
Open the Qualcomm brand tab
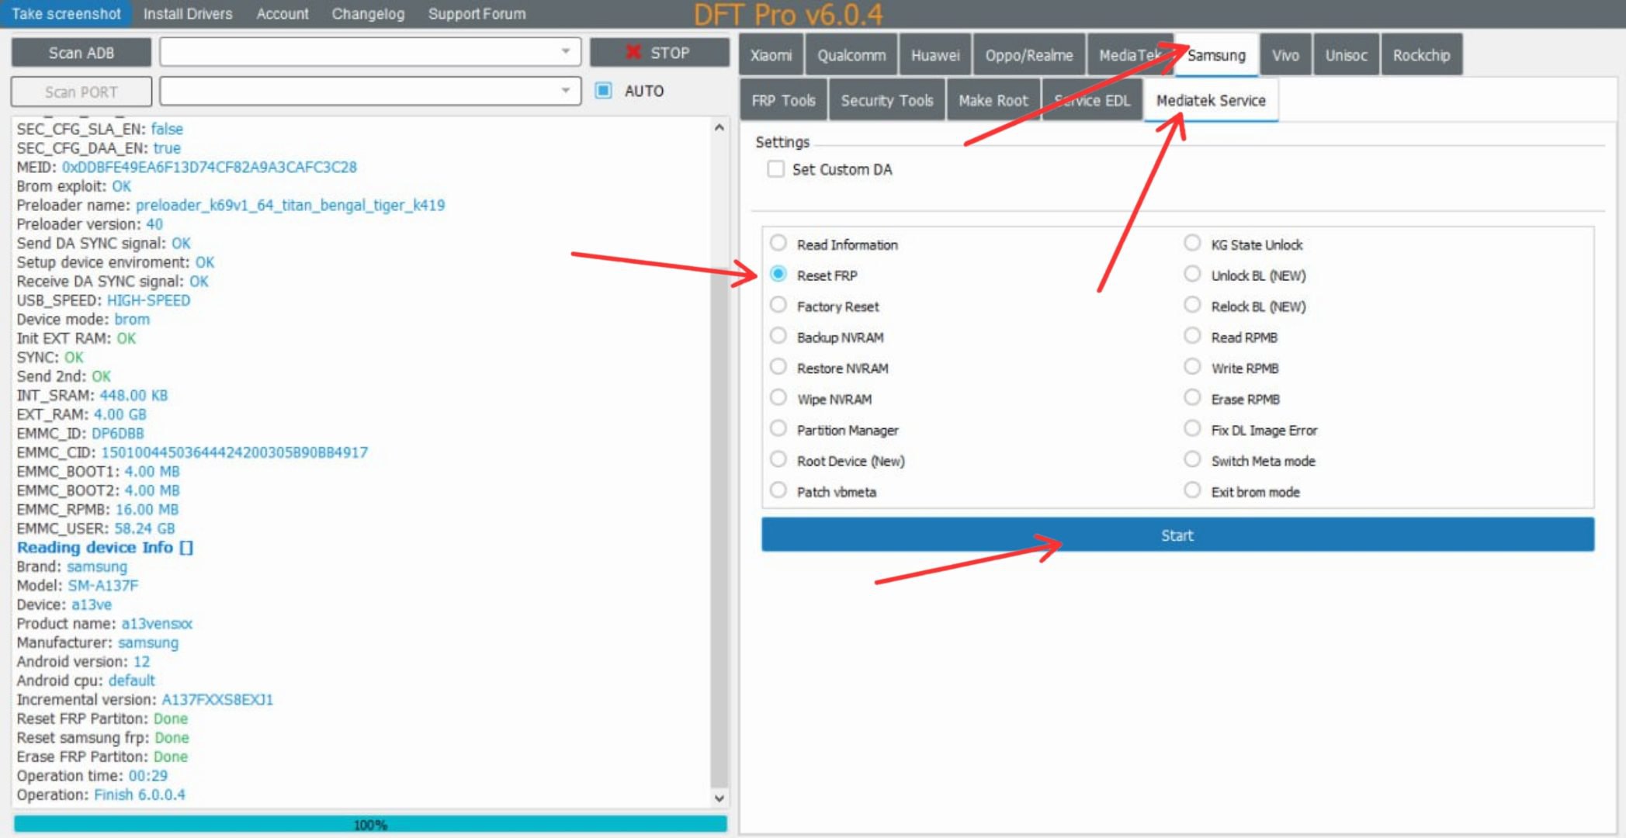[851, 55]
